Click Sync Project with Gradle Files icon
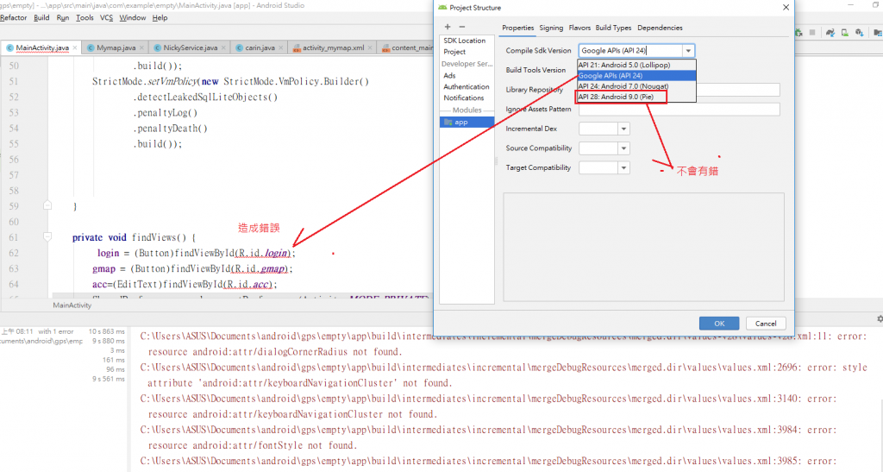883x472 pixels. coord(830,33)
